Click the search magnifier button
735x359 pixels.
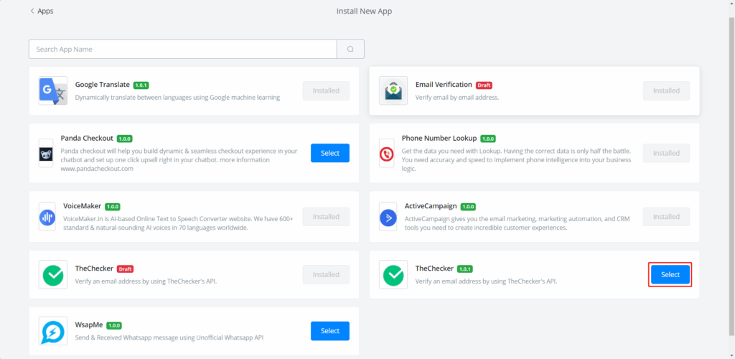coord(350,49)
